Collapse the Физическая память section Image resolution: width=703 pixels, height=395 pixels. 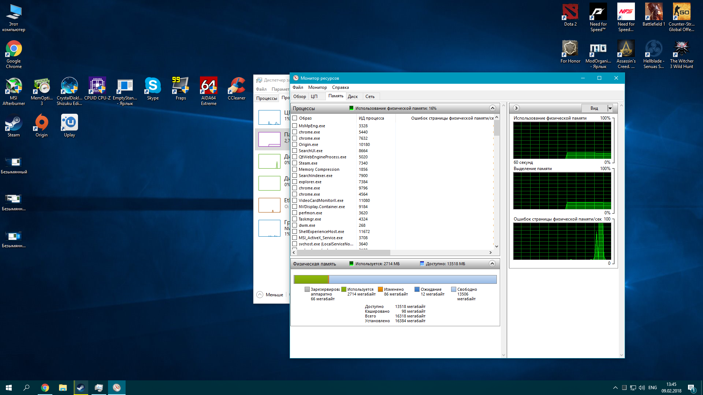pyautogui.click(x=492, y=263)
